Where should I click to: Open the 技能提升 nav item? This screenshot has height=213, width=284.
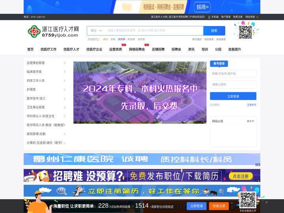[235, 49]
